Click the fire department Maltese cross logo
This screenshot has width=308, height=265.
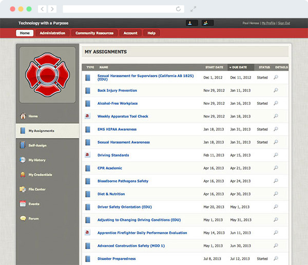(47, 73)
